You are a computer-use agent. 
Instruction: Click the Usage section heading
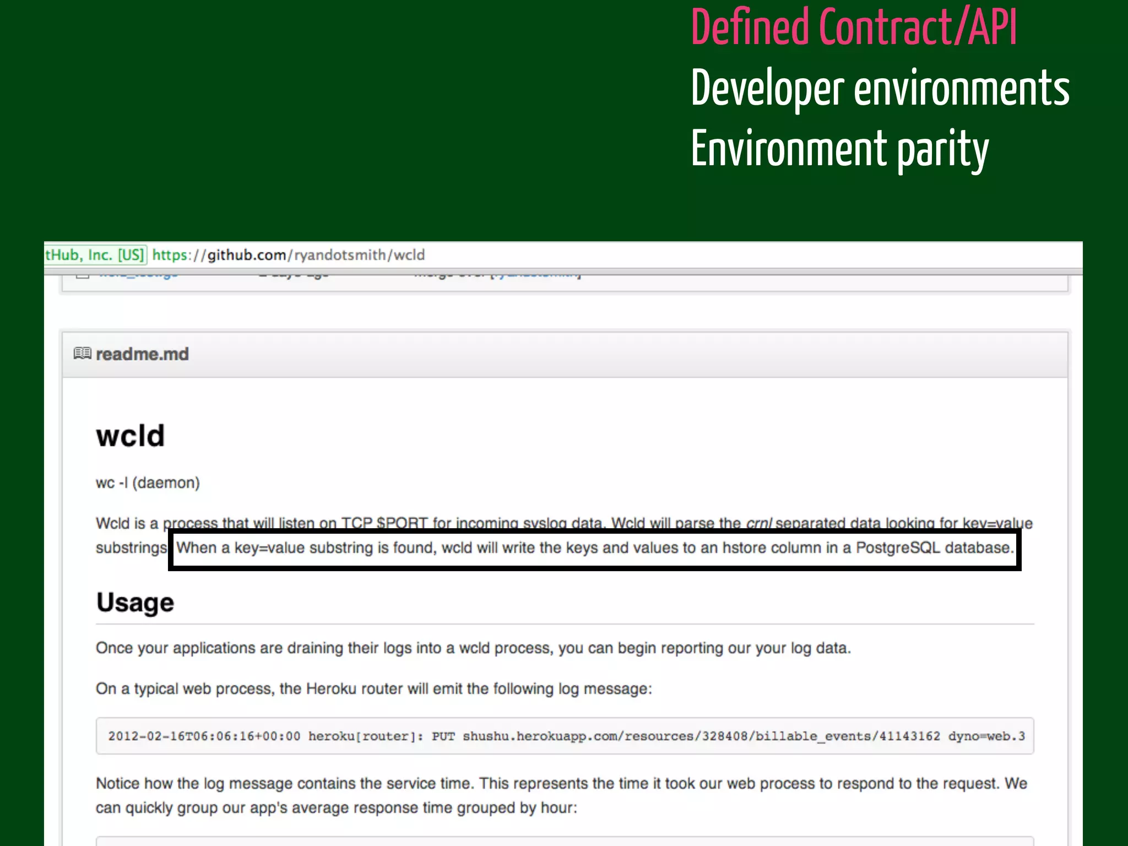pyautogui.click(x=135, y=603)
